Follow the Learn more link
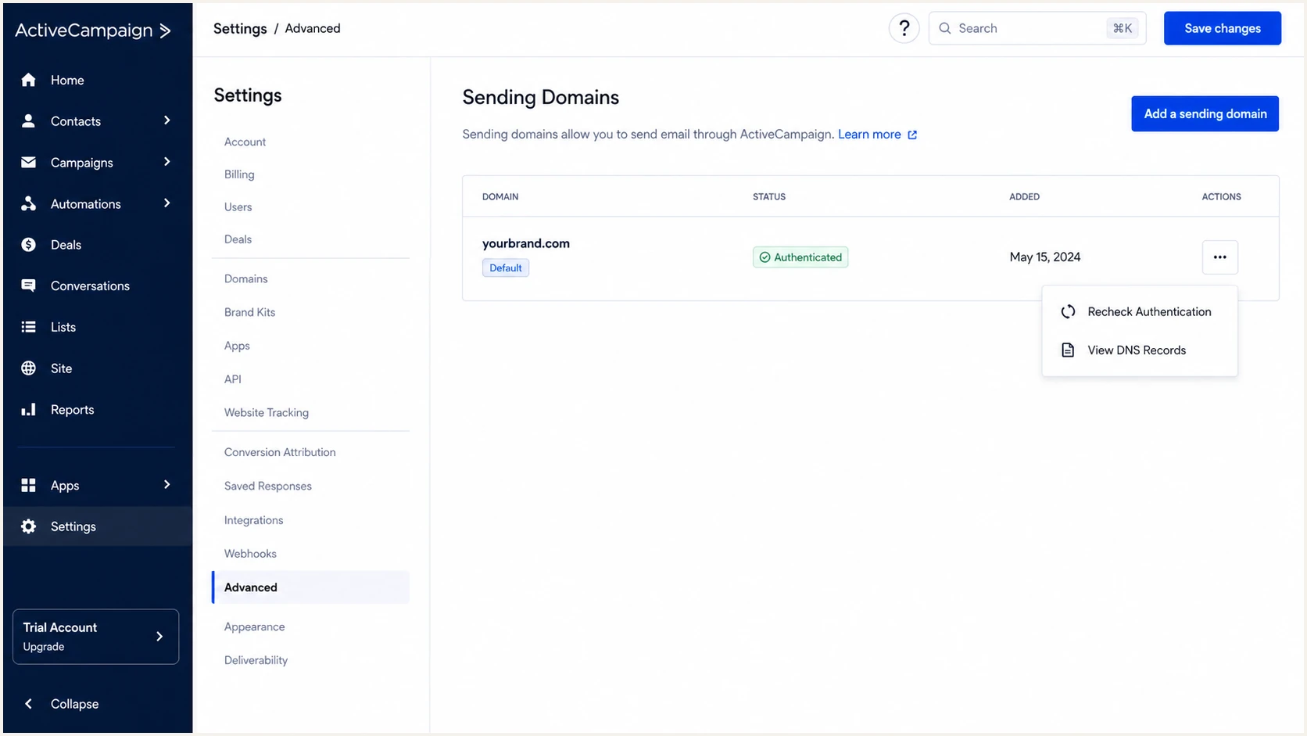The image size is (1307, 736). pos(869,135)
